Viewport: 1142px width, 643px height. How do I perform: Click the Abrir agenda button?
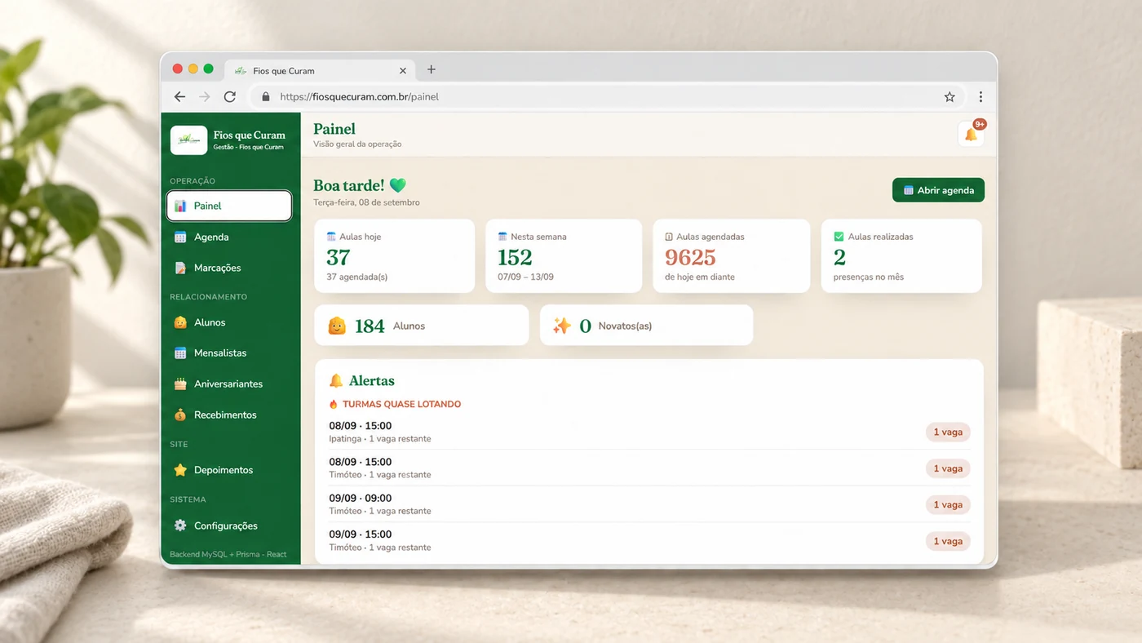click(x=938, y=190)
